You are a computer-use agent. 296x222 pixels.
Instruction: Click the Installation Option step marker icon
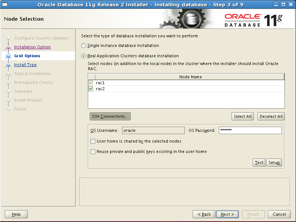pos(8,47)
